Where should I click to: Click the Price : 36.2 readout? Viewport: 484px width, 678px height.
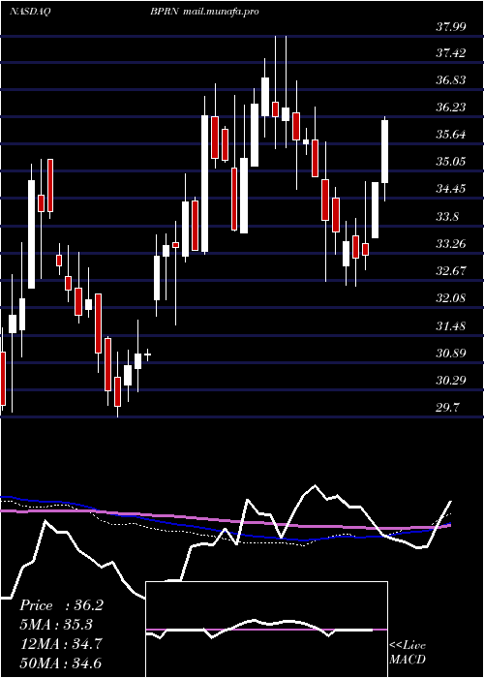(61, 605)
